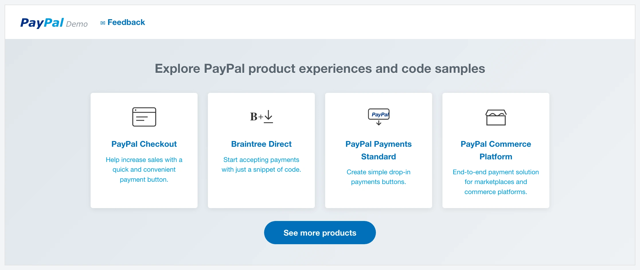Click the storefront icon for Commerce Platform
This screenshot has height=270, width=640.
coord(496,118)
